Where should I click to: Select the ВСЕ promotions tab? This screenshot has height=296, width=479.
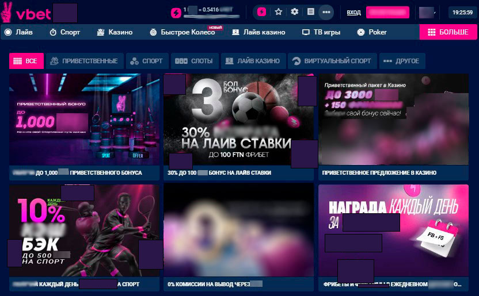point(26,61)
